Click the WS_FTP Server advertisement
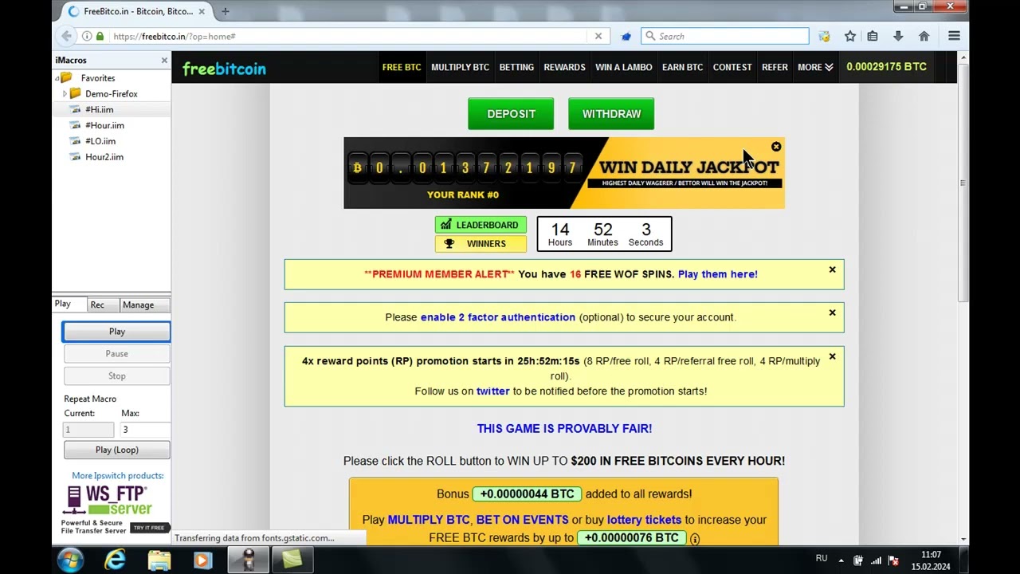1020x574 pixels. point(116,510)
